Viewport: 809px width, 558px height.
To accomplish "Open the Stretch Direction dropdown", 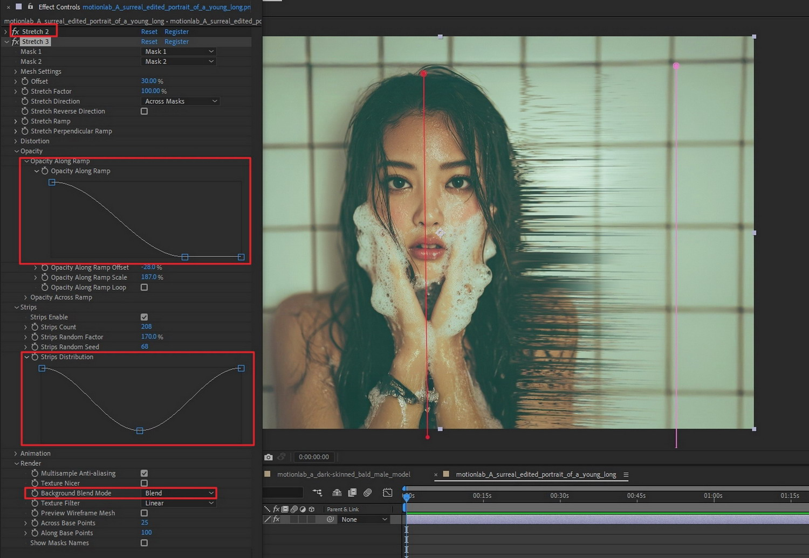I will point(181,101).
